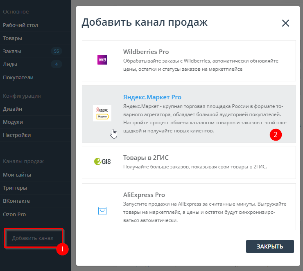Open the Заказы sidebar section
303x271 pixels.
pos(12,52)
